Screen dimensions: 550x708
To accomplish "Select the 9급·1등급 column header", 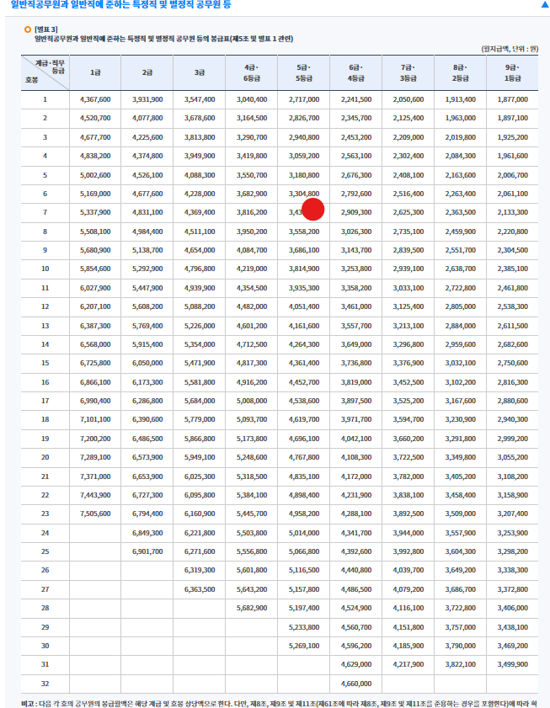I will [x=512, y=72].
